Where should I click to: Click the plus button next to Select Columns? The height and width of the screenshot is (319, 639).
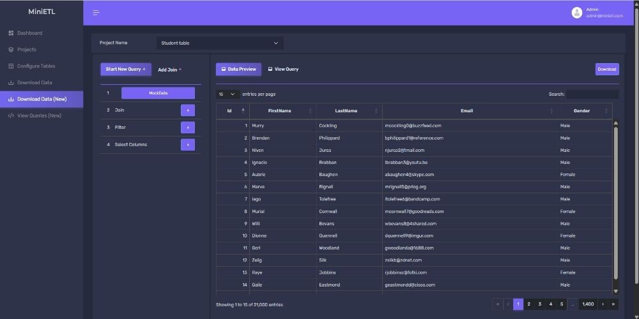click(187, 145)
